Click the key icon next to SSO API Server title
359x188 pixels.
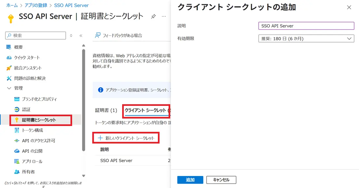click(x=10, y=19)
